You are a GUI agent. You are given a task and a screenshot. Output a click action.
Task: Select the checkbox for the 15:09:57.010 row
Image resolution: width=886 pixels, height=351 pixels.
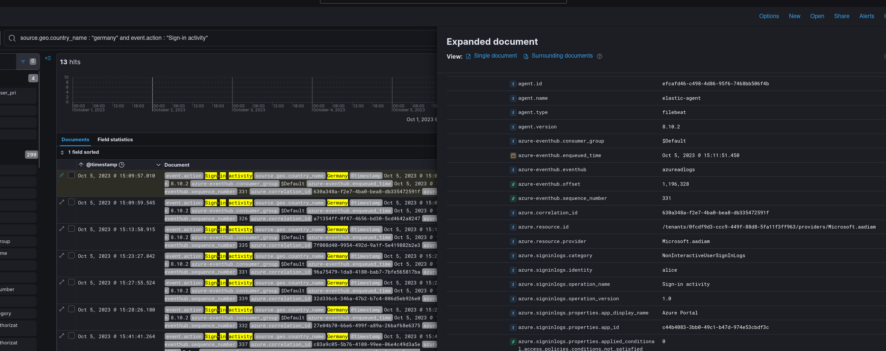point(71,175)
